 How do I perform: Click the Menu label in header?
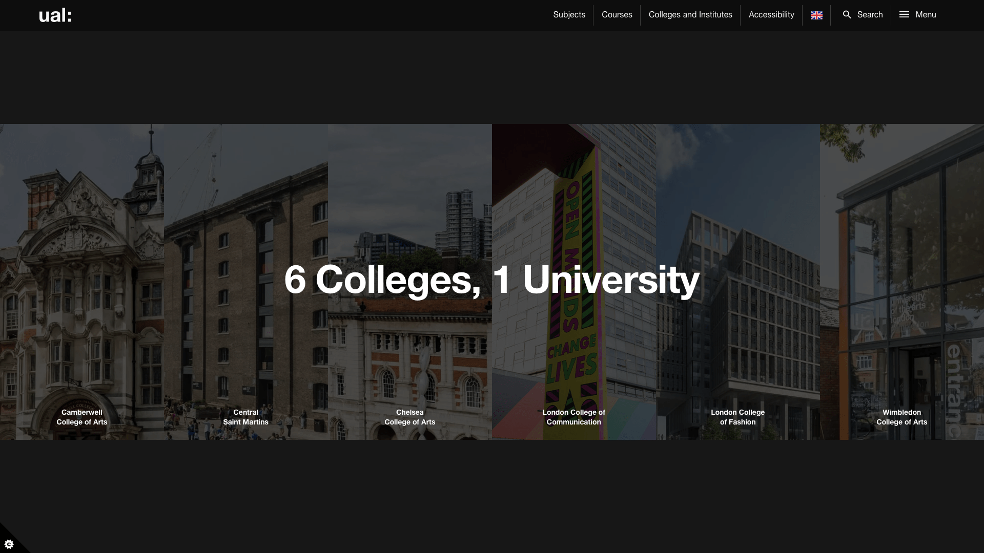(x=926, y=15)
